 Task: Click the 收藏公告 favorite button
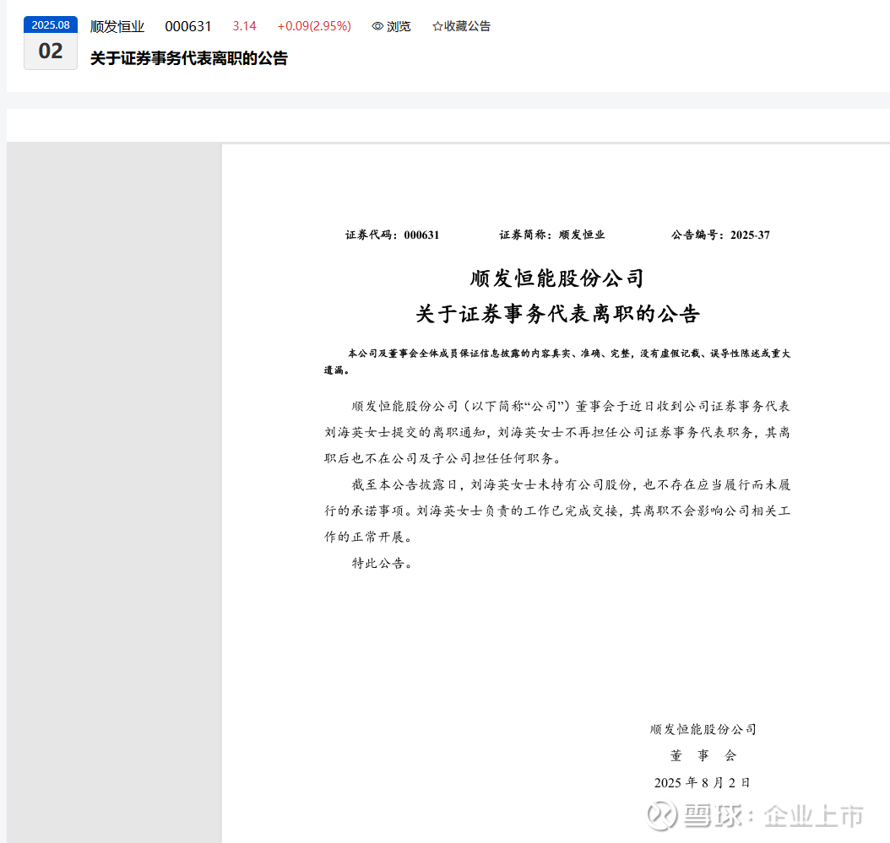coord(461,26)
